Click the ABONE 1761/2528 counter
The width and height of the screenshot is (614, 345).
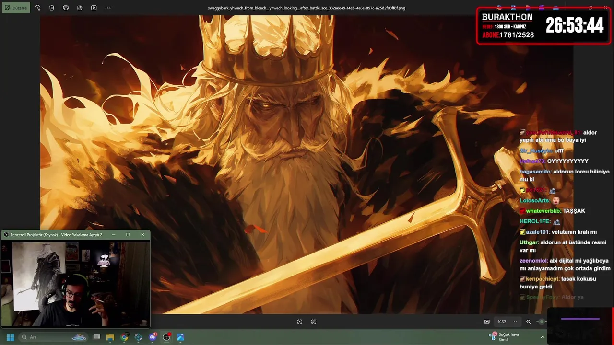click(x=508, y=35)
